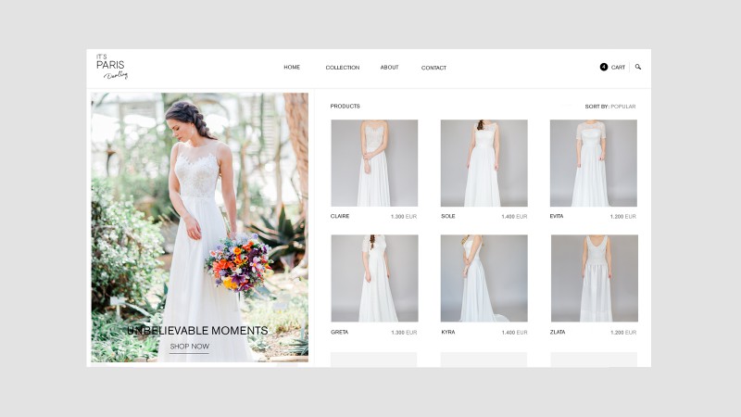This screenshot has height=417, width=741.
Task: Click the EVITA product name
Action: tap(557, 216)
